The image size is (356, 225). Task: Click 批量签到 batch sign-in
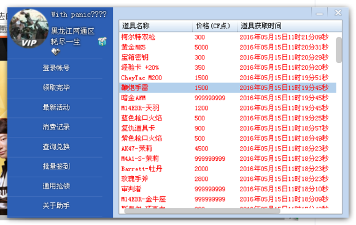pos(56,166)
